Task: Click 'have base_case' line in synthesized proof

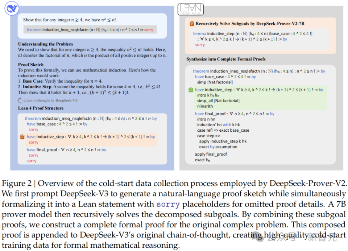Action: 225,77
